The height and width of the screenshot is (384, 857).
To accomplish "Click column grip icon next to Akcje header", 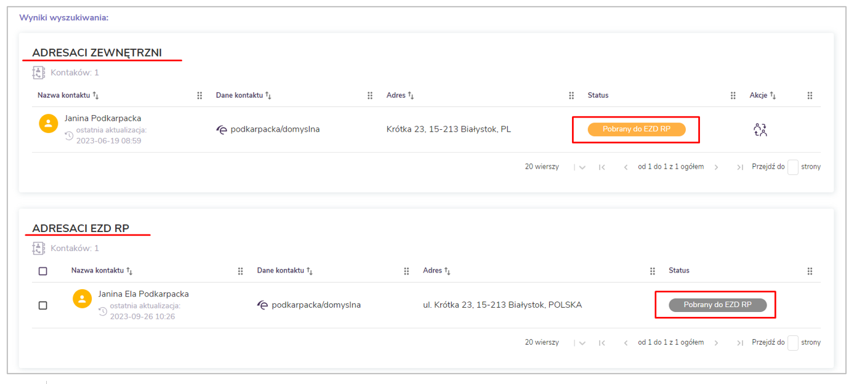I will (810, 95).
